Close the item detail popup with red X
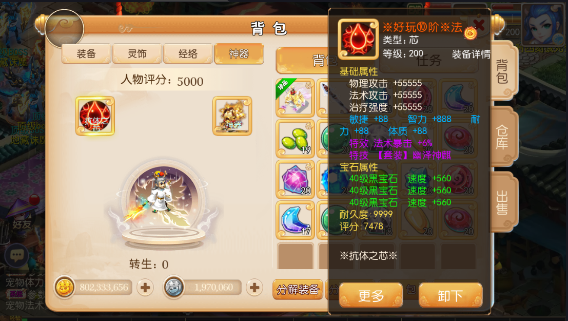This screenshot has height=321, width=568. point(479,25)
